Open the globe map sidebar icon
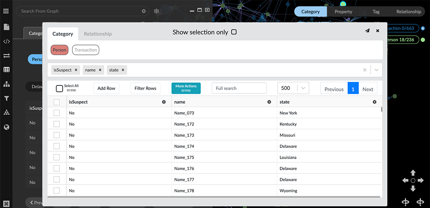The height and width of the screenshot is (208, 430). click(6, 127)
